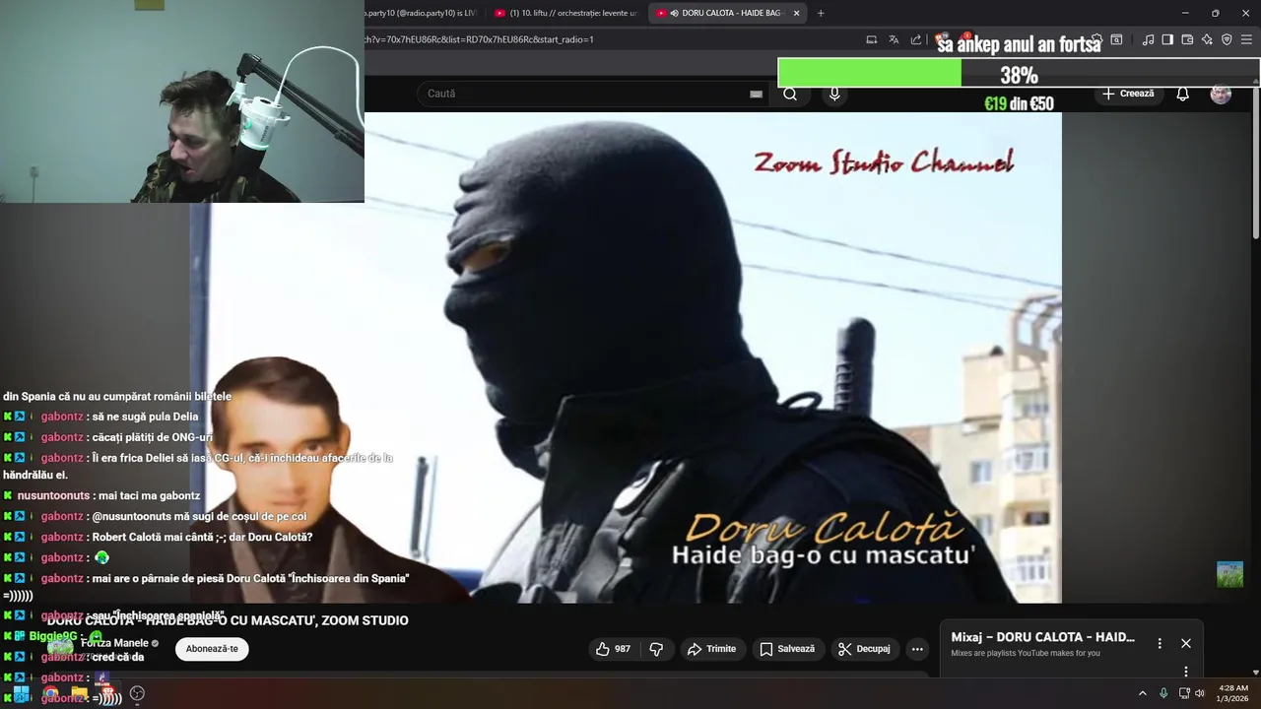The image size is (1261, 709).
Task: Open the on-screen keyboard icon in the search box
Action: click(756, 94)
